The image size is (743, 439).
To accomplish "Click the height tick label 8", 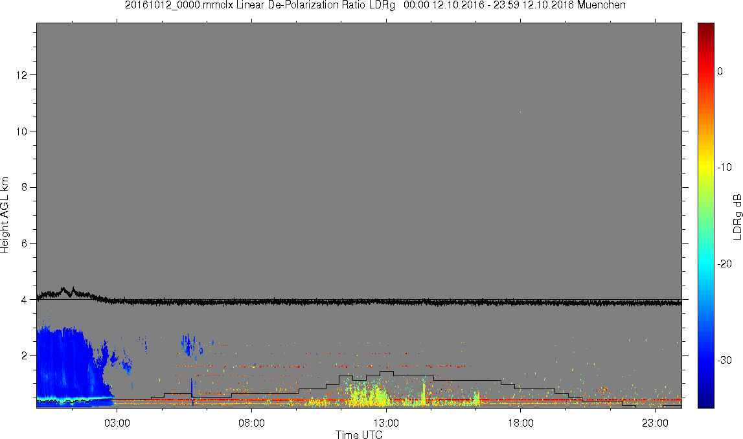I will point(24,188).
